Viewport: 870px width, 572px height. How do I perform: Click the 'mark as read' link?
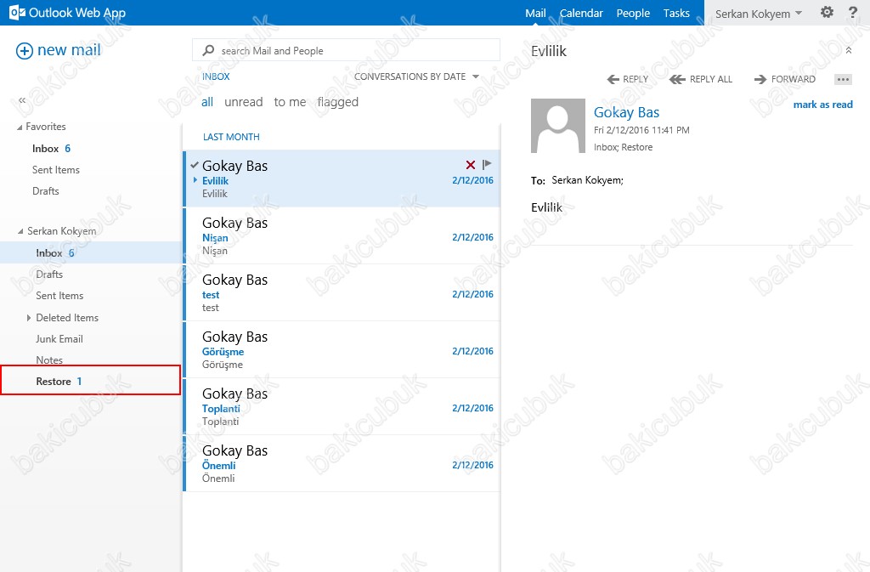pos(822,105)
